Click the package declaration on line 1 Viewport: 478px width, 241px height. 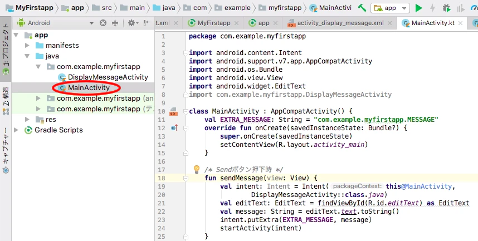coord(247,36)
